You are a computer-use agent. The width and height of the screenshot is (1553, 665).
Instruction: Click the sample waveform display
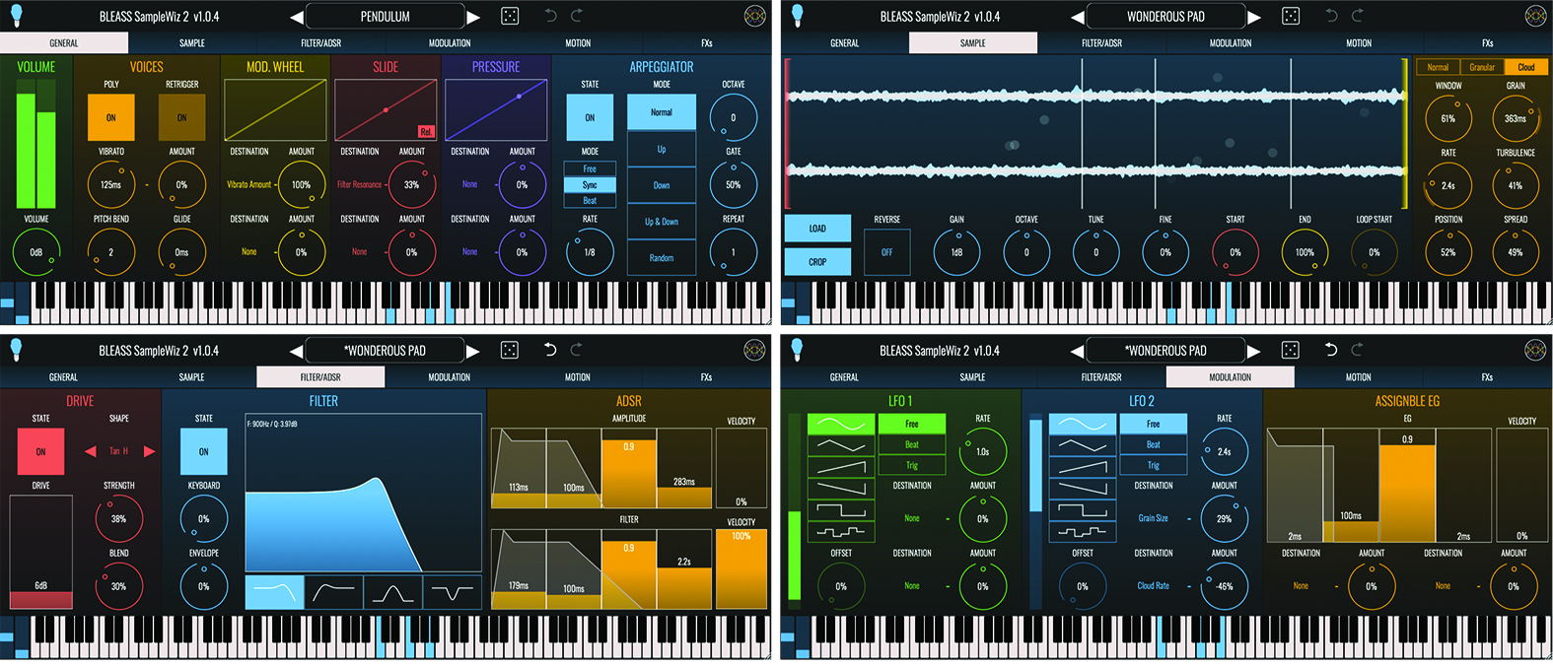[1096, 133]
